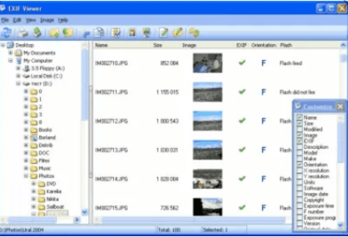Screen dimensions: 348x237
Task: Select file name IM002711.JPG
Action: tap(111, 92)
